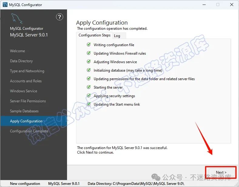Viewport: 239px width, 187px height.
Task: Click the window resize grip in corner
Action: click(236, 184)
